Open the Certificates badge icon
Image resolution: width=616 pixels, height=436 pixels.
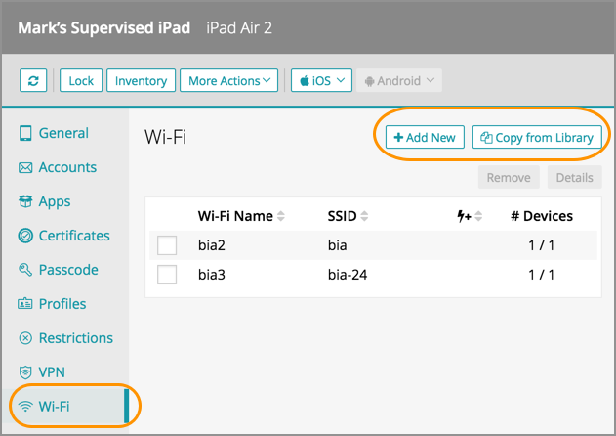pos(25,237)
